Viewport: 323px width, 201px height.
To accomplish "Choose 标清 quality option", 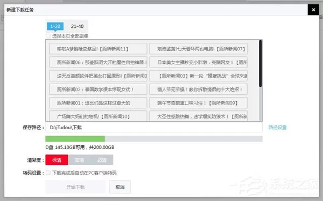I will click(57, 160).
